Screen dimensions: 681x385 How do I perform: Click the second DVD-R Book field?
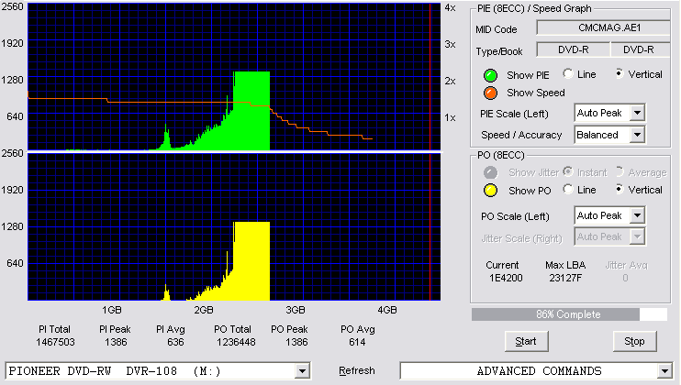640,49
